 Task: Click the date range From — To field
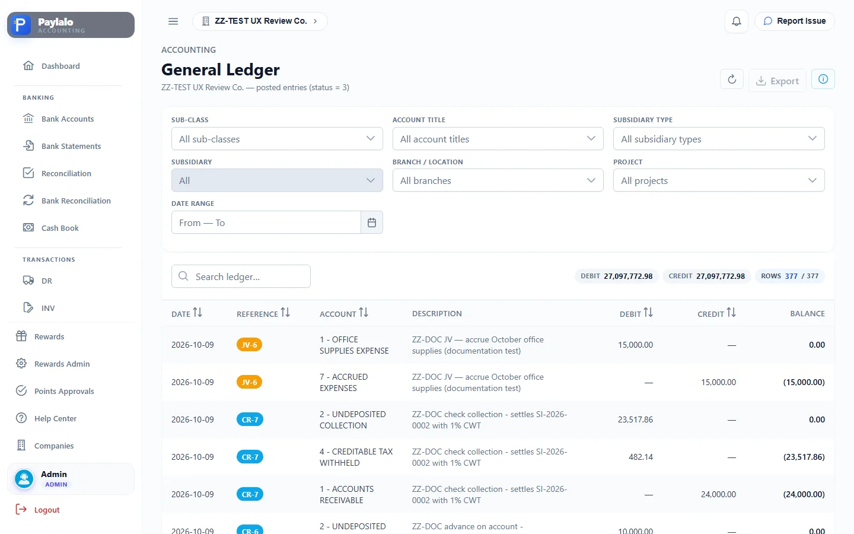click(x=266, y=223)
